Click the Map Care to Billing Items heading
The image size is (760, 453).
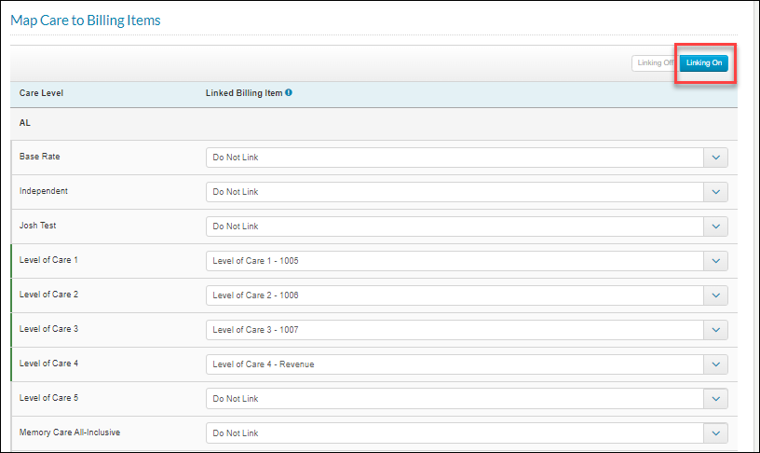click(x=86, y=21)
